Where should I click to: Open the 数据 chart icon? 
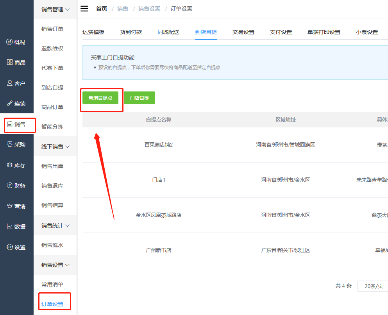pyautogui.click(x=10, y=226)
